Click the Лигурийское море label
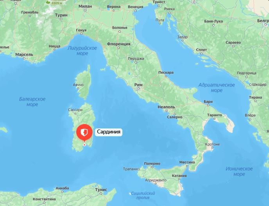Screen dimensions: 269x206 coord(82,51)
